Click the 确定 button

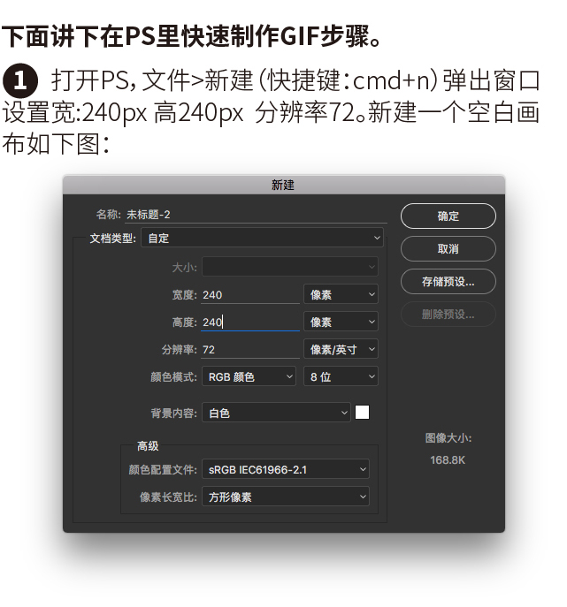click(x=448, y=216)
